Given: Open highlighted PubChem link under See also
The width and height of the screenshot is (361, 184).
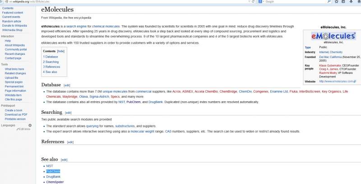Looking at the screenshot, I should (x=53, y=171).
